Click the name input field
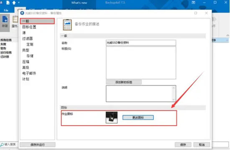This screenshot has width=230, height=150. (x=141, y=43)
